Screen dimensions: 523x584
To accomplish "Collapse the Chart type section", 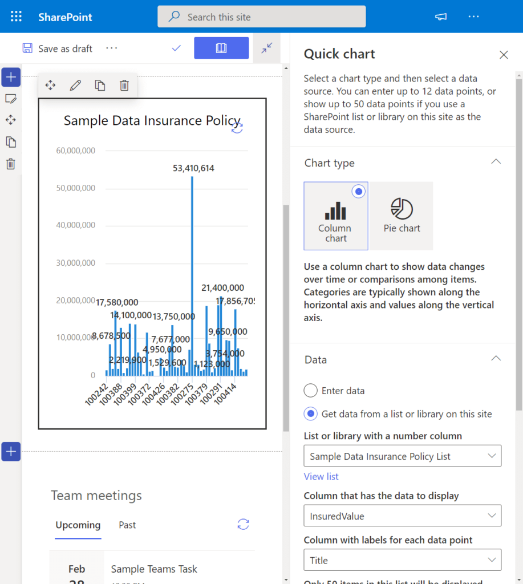I will [x=496, y=161].
